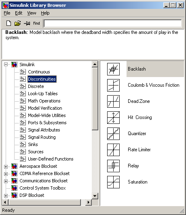Click the Aerospace Blockset icon
This screenshot has width=186, height=215.
pos(14,166)
